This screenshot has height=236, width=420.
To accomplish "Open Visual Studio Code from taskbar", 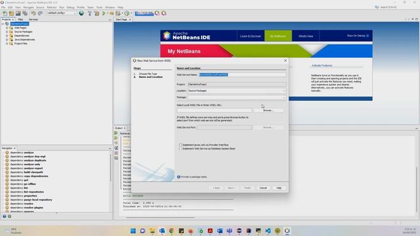I will (x=268, y=231).
